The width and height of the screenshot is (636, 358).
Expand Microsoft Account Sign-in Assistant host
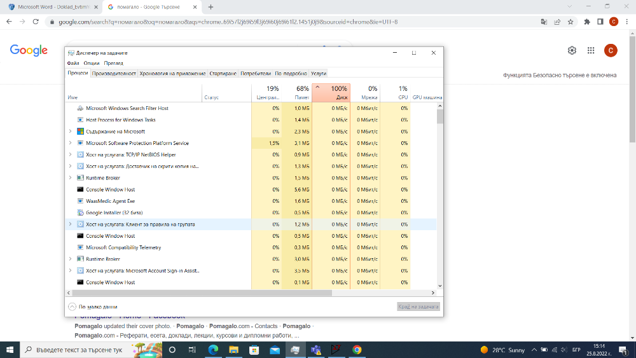click(x=70, y=270)
